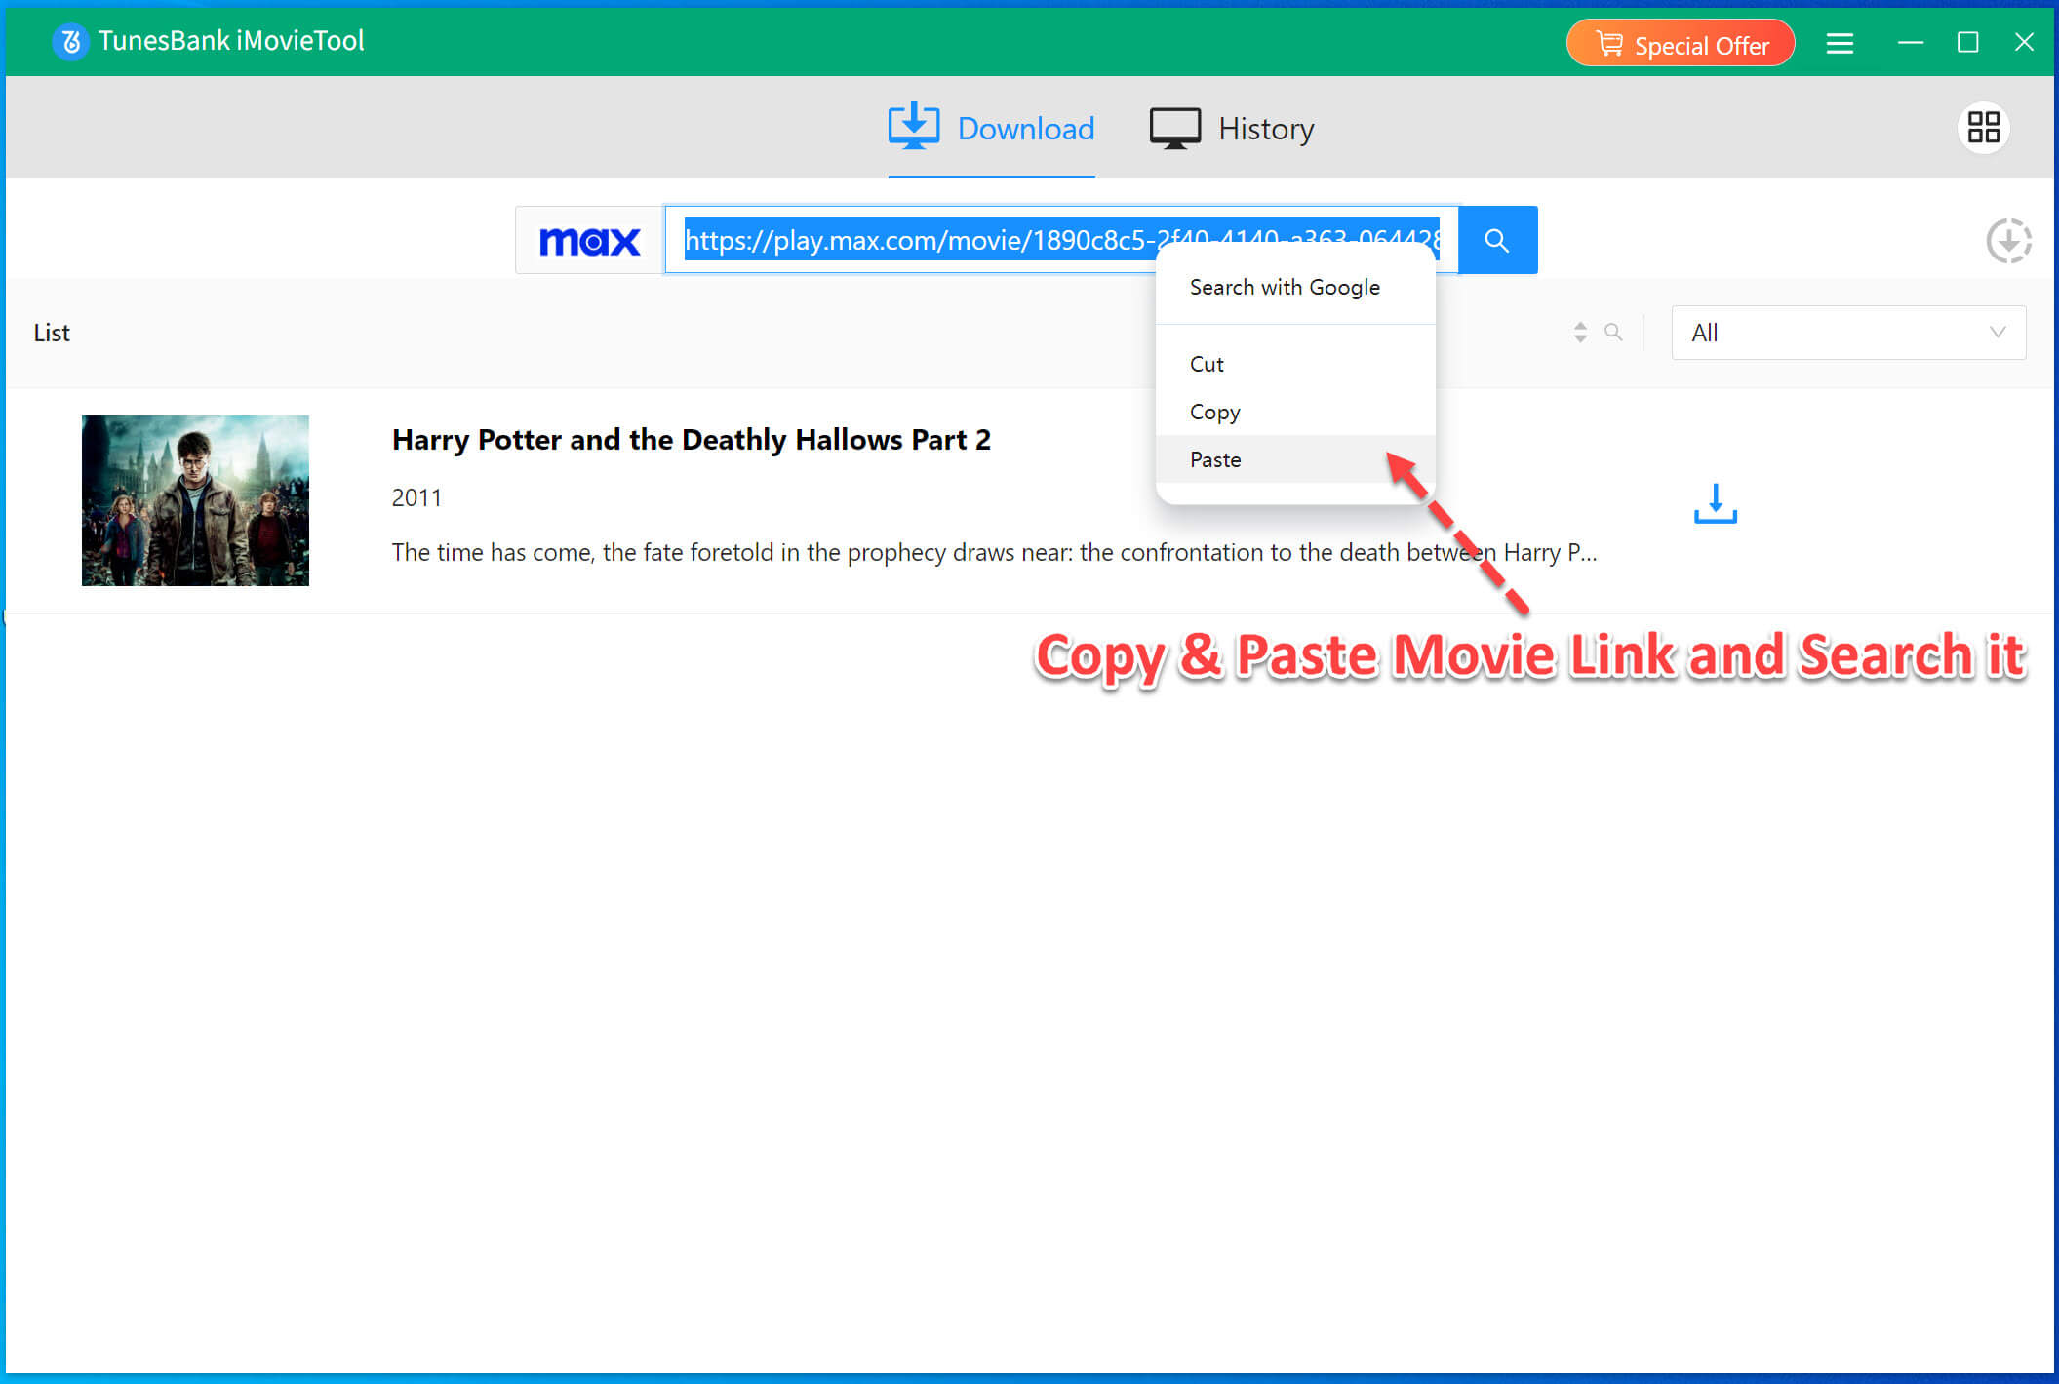Viewport: 2059px width, 1384px height.
Task: Click the Harry Potter Deathly Hallows Part 2 title
Action: click(x=692, y=440)
